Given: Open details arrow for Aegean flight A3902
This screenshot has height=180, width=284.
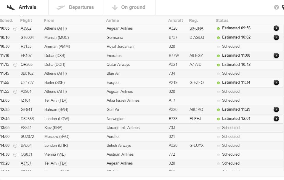Looking at the screenshot, I should click(x=276, y=28).
